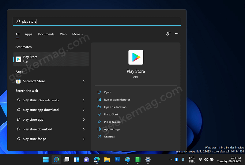Select the play store download suggestion
245x165 pixels.
pos(51,129)
